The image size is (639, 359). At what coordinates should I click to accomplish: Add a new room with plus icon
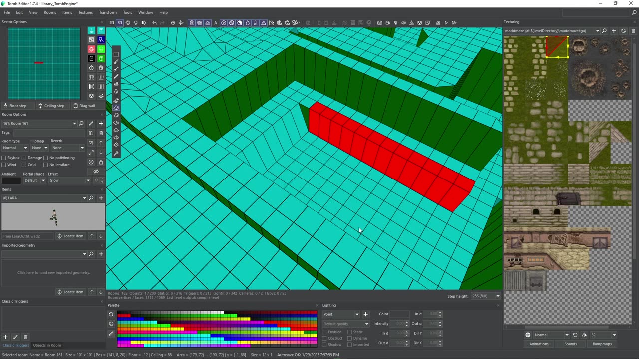coord(101,123)
